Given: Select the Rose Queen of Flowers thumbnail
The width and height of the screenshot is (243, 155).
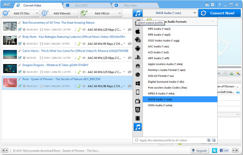Looking at the screenshot, I should (10, 83).
